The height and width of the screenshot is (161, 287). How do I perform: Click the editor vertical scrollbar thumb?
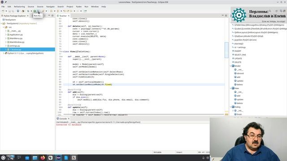click(226, 50)
